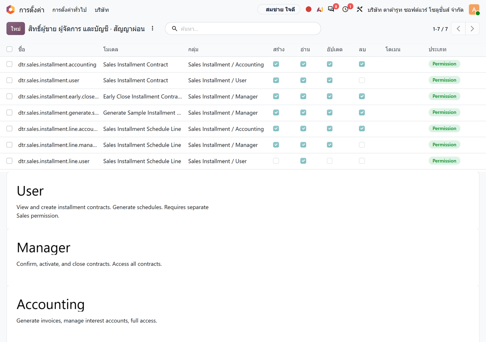Toggle delete permission for dtr.sales.installment.line.mana...

point(362,145)
